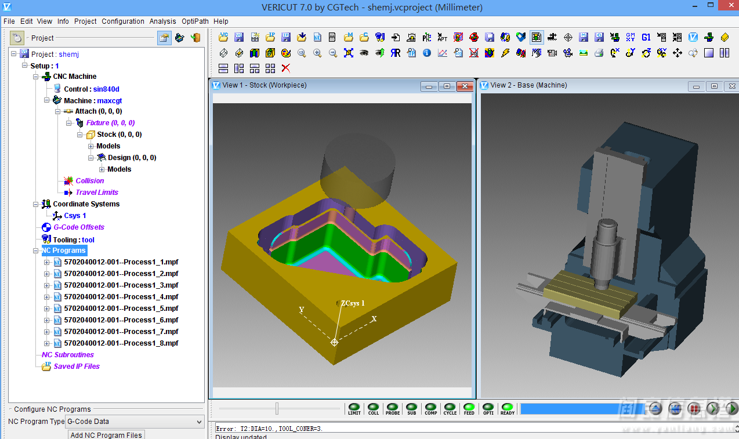Expand the Process1_5.mpf program node
The image size is (739, 439).
(47, 309)
